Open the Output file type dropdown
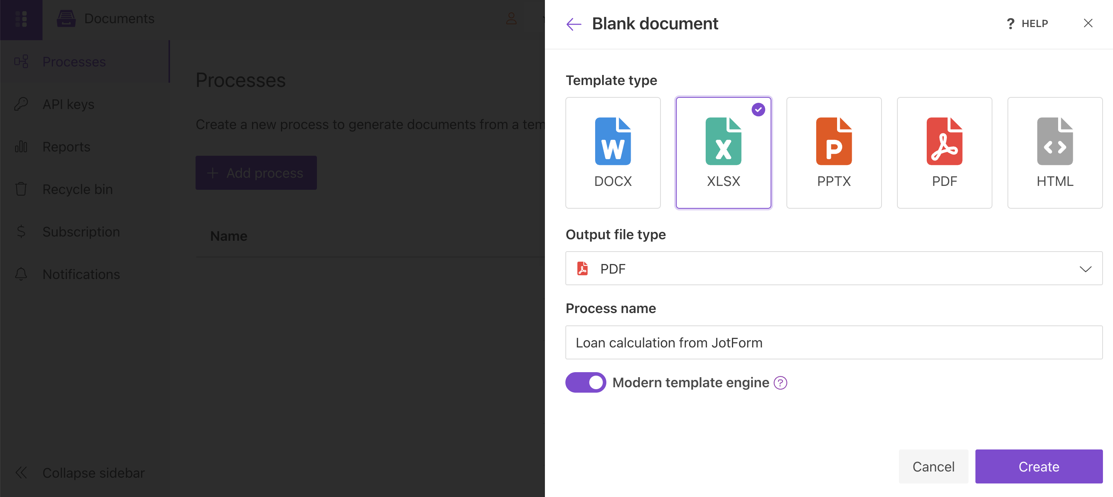 [834, 268]
